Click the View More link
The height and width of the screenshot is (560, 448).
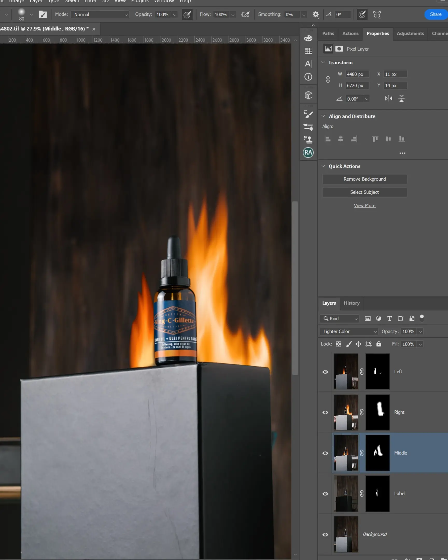tap(364, 205)
